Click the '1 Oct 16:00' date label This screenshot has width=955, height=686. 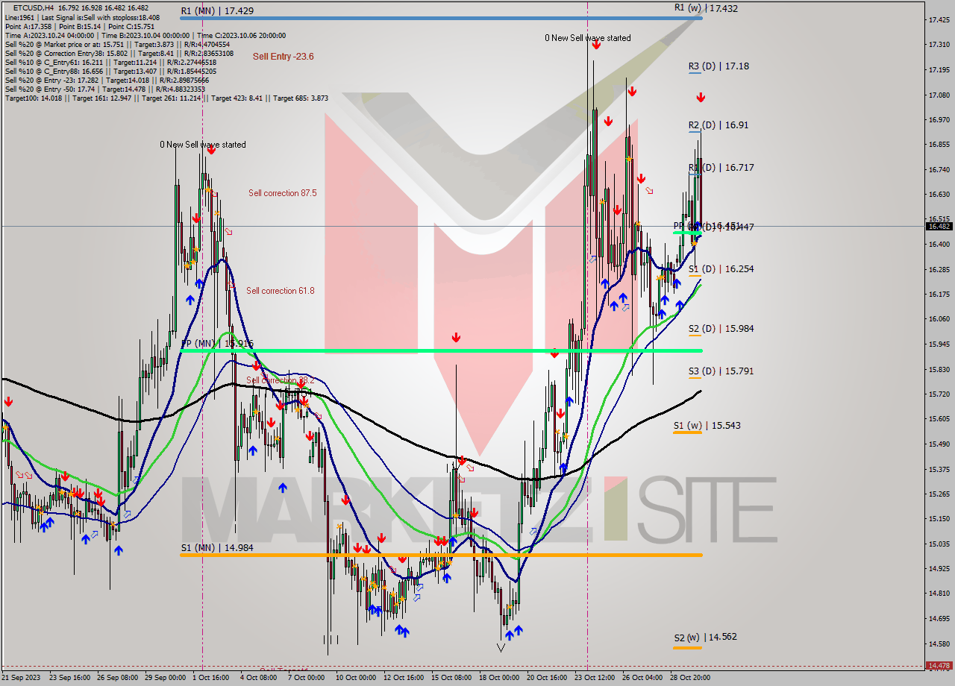[211, 678]
